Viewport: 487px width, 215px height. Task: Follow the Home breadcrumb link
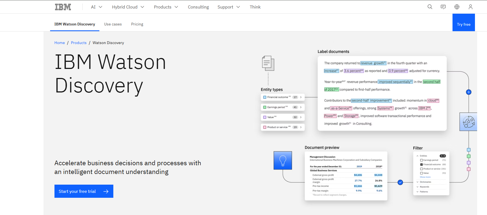59,43
